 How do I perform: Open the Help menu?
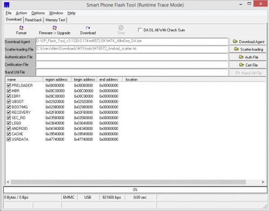[x=72, y=13]
